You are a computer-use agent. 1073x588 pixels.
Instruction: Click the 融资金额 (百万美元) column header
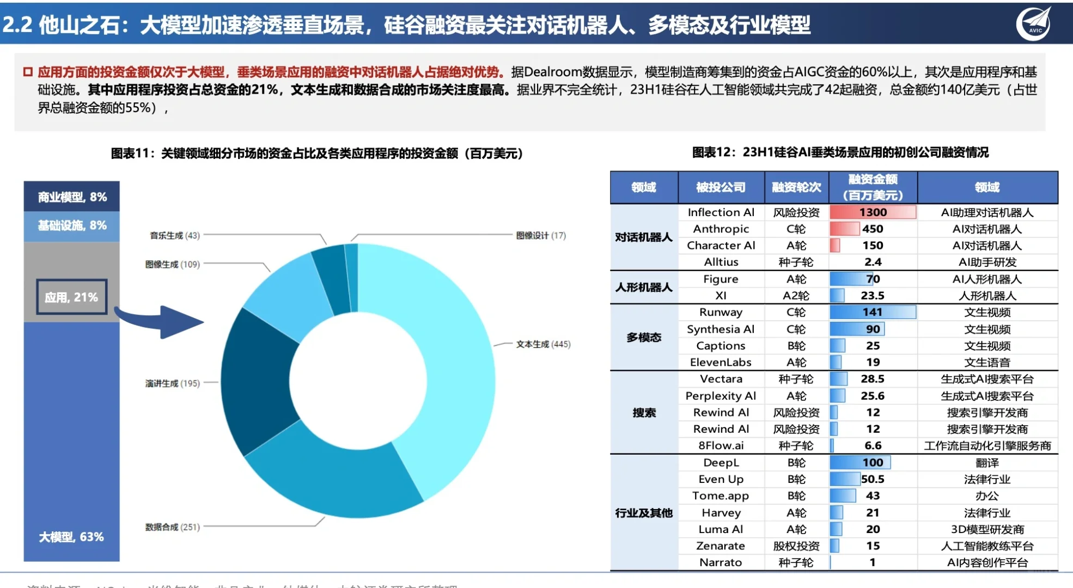tap(873, 187)
